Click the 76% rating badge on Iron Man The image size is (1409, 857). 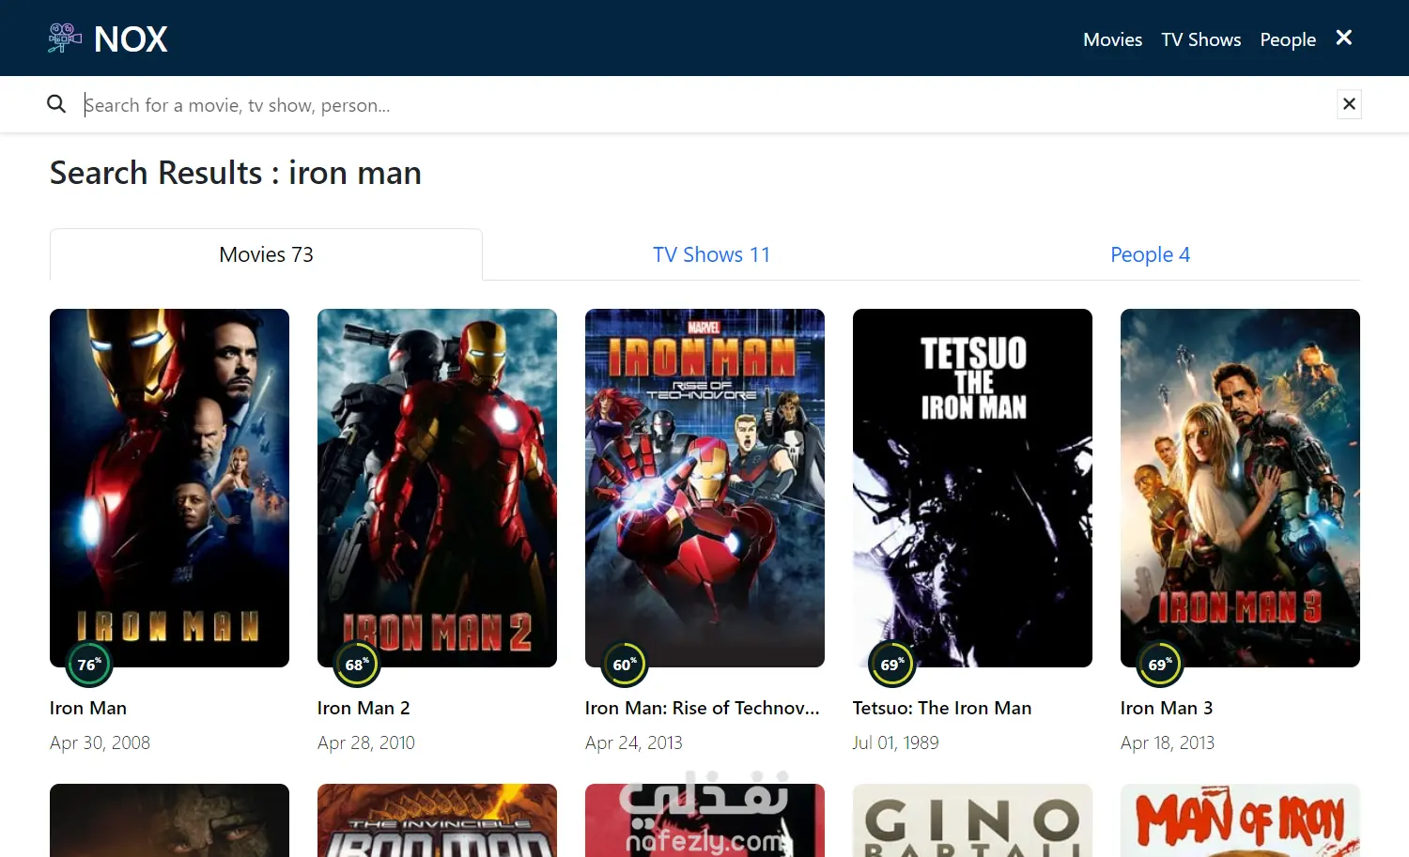point(89,665)
